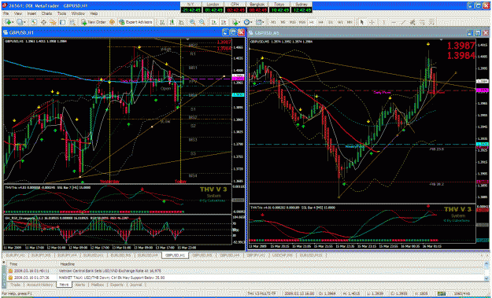Select the D1 timeframe

[331, 22]
